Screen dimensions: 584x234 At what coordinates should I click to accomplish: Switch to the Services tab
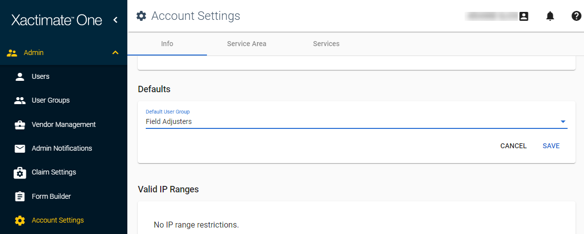326,44
